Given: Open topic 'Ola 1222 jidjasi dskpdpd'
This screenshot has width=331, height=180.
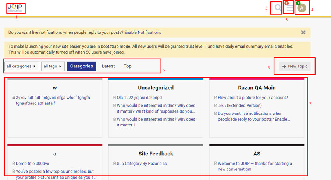Looking at the screenshot, I should coord(139,98).
